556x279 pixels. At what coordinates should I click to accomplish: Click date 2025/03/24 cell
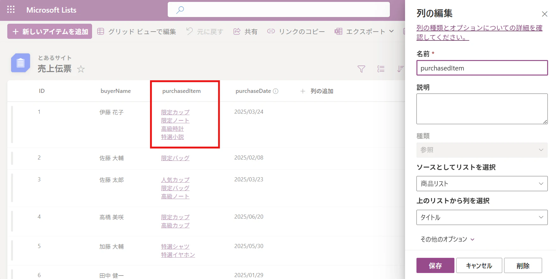249,112
